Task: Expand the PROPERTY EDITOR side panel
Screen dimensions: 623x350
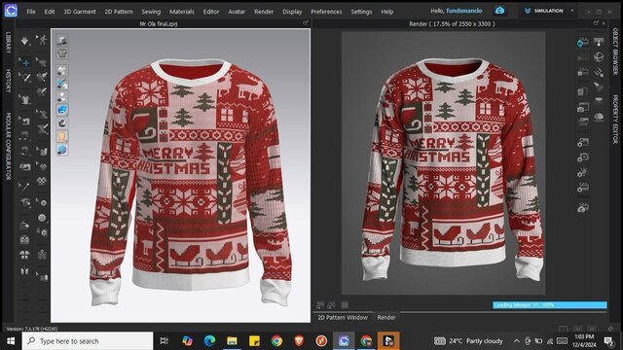Action: pos(615,119)
